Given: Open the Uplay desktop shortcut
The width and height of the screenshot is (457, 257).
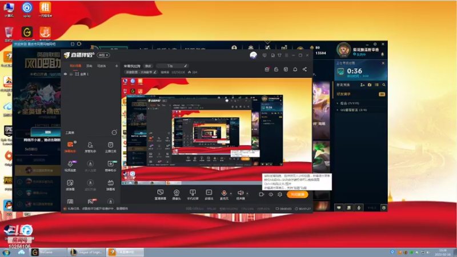Looking at the screenshot, I should coord(27,10).
